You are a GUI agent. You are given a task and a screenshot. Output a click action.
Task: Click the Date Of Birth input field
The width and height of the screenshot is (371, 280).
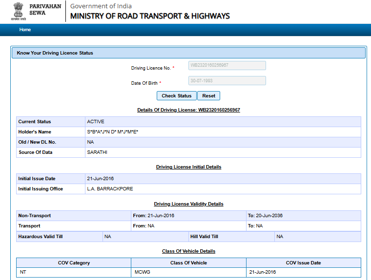227,81
